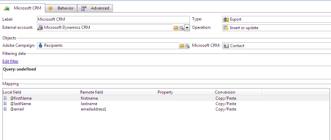Open the Operation dropdown Insert or update

(x=277, y=28)
